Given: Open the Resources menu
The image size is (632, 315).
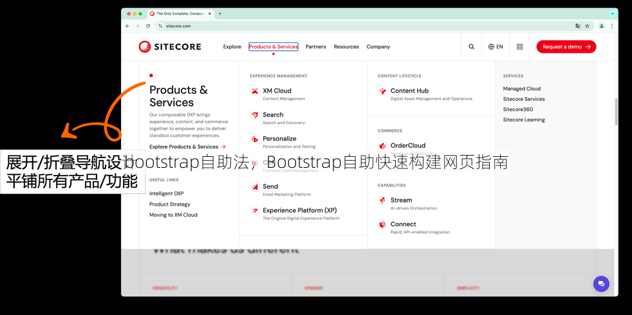Looking at the screenshot, I should [x=346, y=47].
